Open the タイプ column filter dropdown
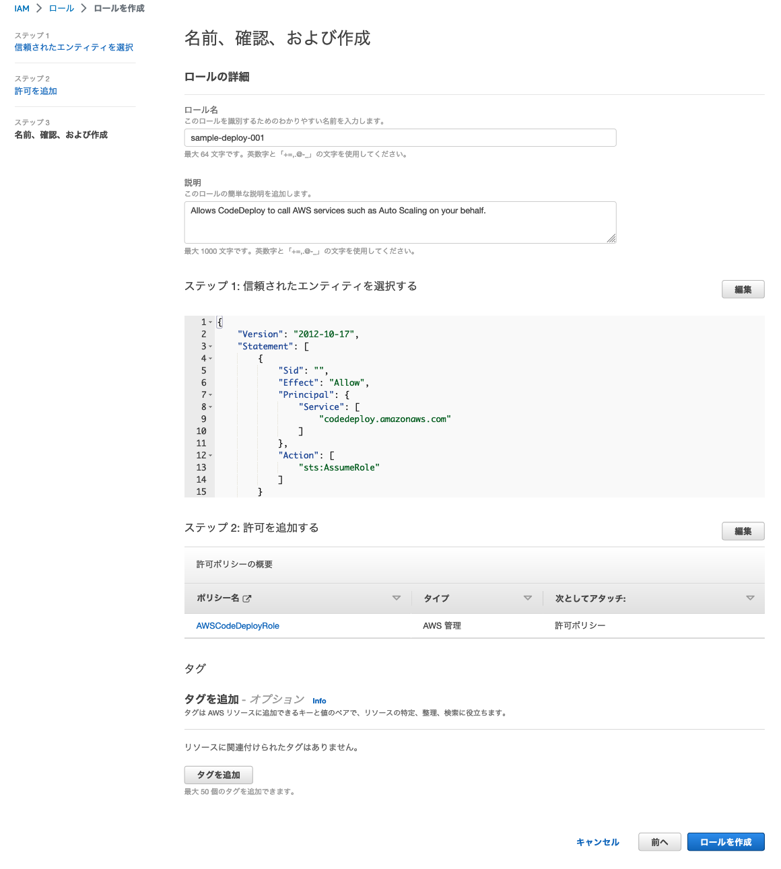 tap(528, 598)
